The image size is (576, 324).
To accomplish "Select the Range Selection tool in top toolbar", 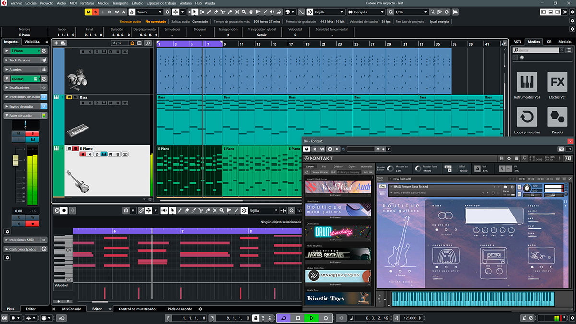I will [202, 12].
